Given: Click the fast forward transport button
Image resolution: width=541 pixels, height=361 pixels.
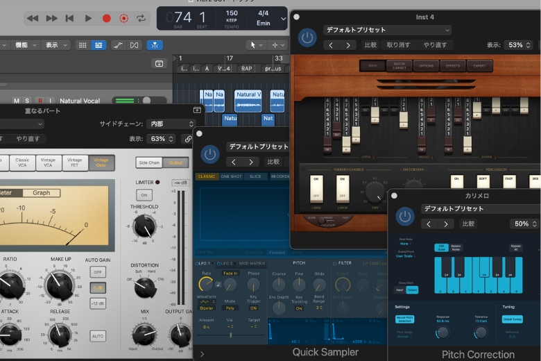Looking at the screenshot, I should [x=52, y=18].
